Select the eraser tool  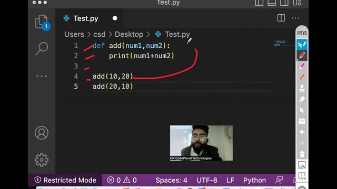(x=302, y=99)
